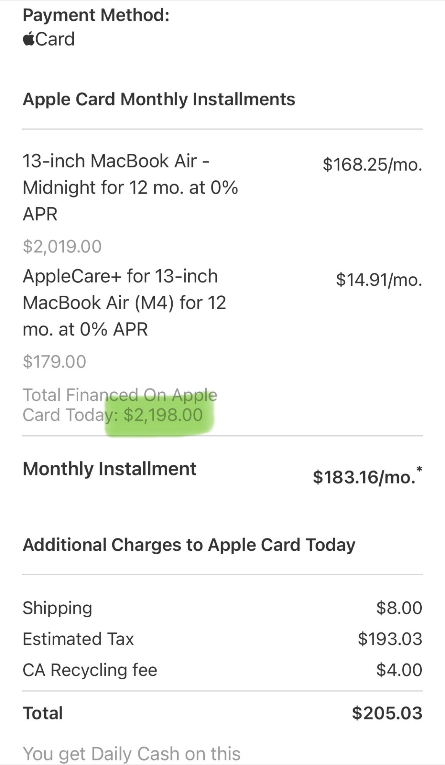Click the $179.00 AppleCare+ total
445x765 pixels.
point(54,361)
